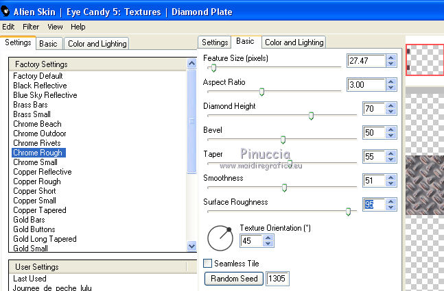Click the Feature Size input field

pos(366,60)
